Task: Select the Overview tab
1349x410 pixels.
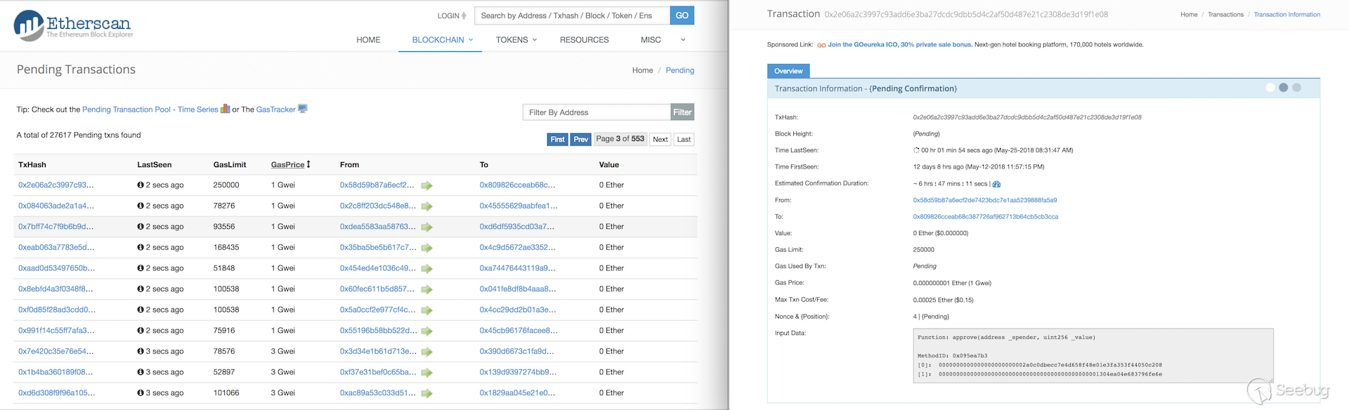Action: point(788,71)
